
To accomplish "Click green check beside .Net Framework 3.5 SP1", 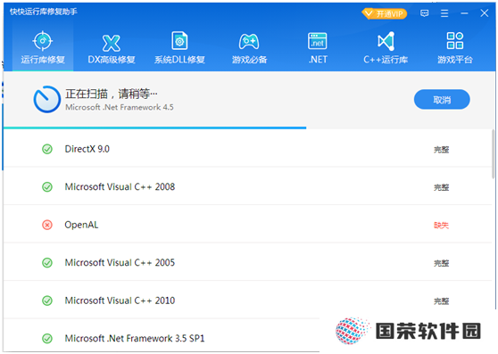I will 47,339.
